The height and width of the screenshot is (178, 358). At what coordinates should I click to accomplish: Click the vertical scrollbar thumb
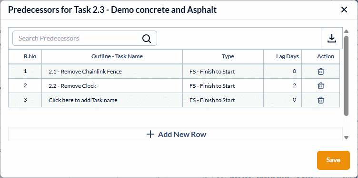coord(346,75)
